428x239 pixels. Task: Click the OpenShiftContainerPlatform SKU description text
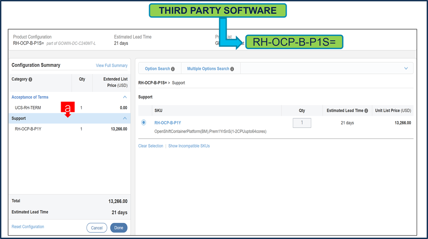point(210,131)
